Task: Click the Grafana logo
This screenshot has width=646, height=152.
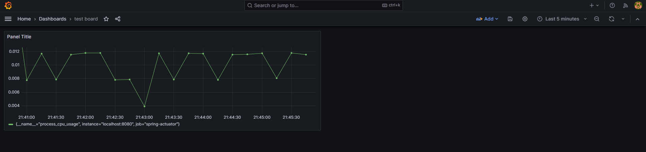Action: pos(8,5)
